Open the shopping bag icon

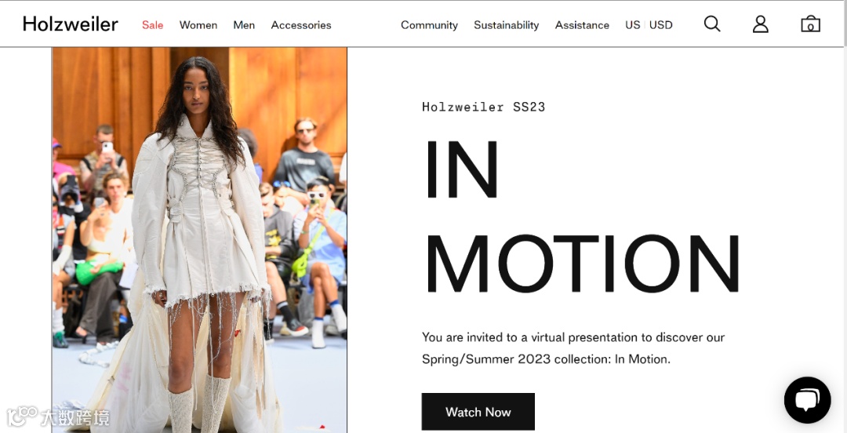click(810, 24)
